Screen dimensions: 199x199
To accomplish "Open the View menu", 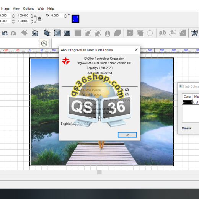I will click(16, 8).
